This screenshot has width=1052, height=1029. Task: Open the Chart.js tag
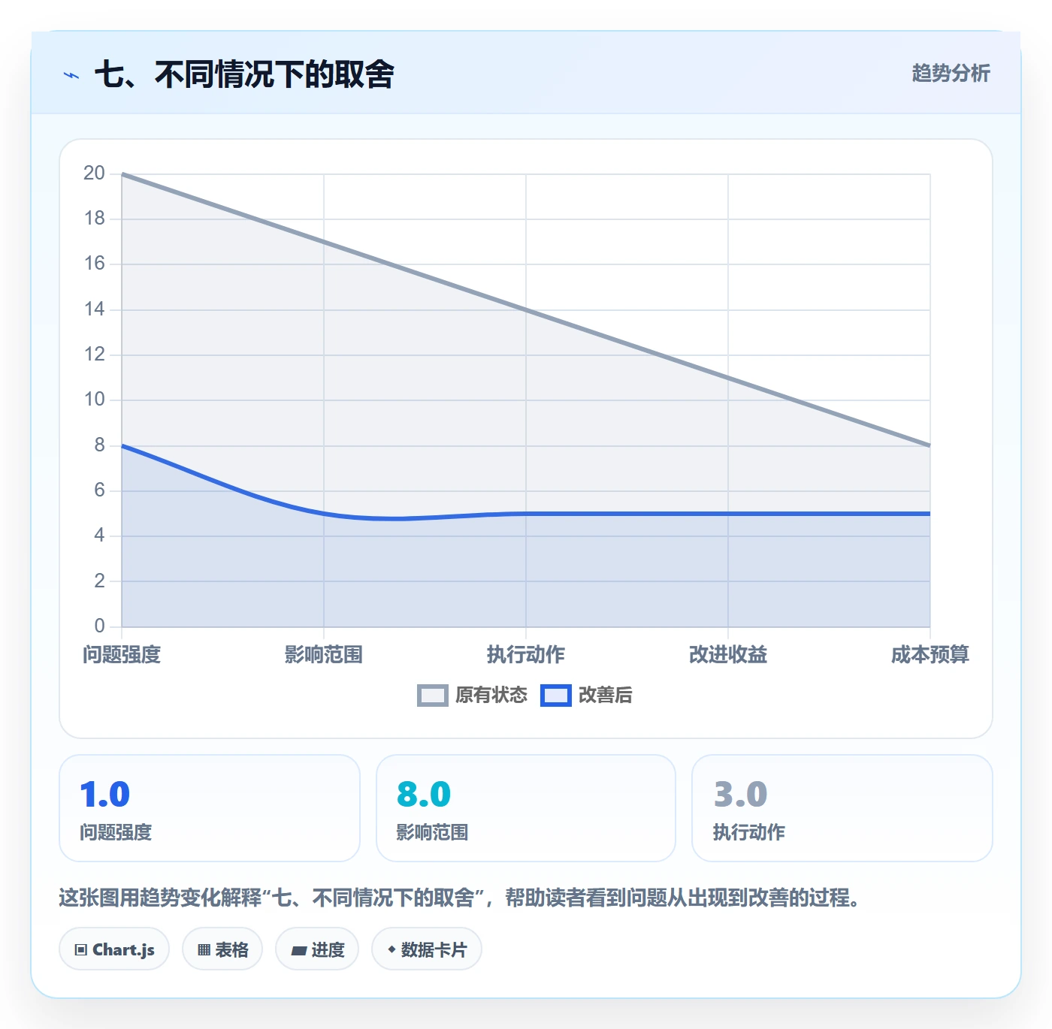[x=114, y=949]
